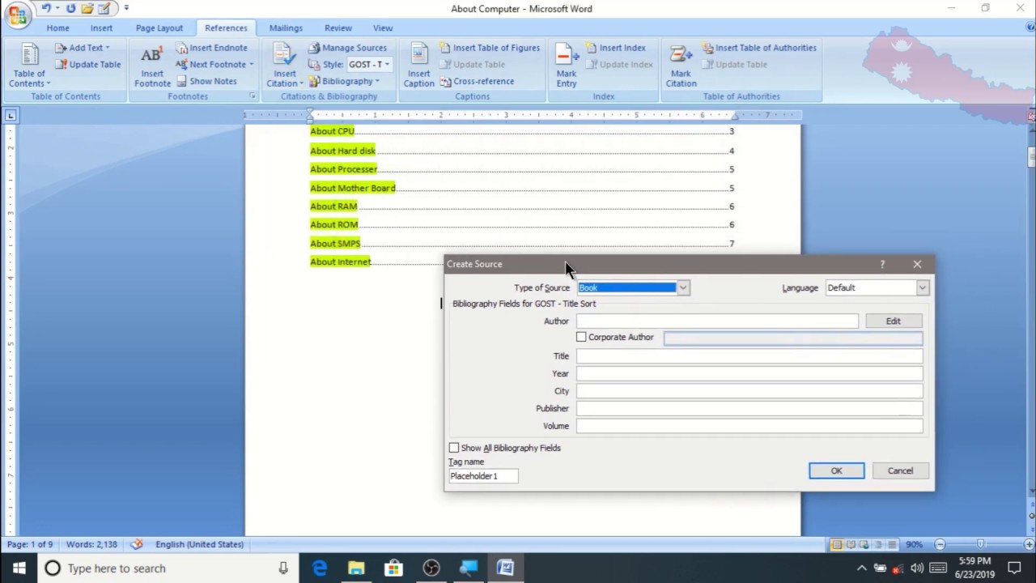Open the Home tab

pos(57,28)
